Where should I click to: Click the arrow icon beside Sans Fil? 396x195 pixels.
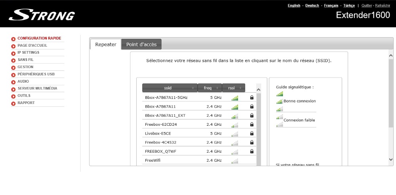(x=13, y=61)
